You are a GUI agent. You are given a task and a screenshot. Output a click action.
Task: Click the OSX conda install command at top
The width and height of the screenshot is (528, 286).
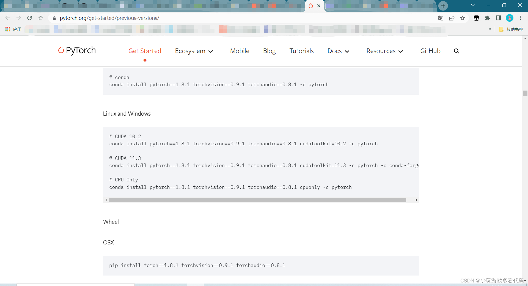tap(219, 85)
